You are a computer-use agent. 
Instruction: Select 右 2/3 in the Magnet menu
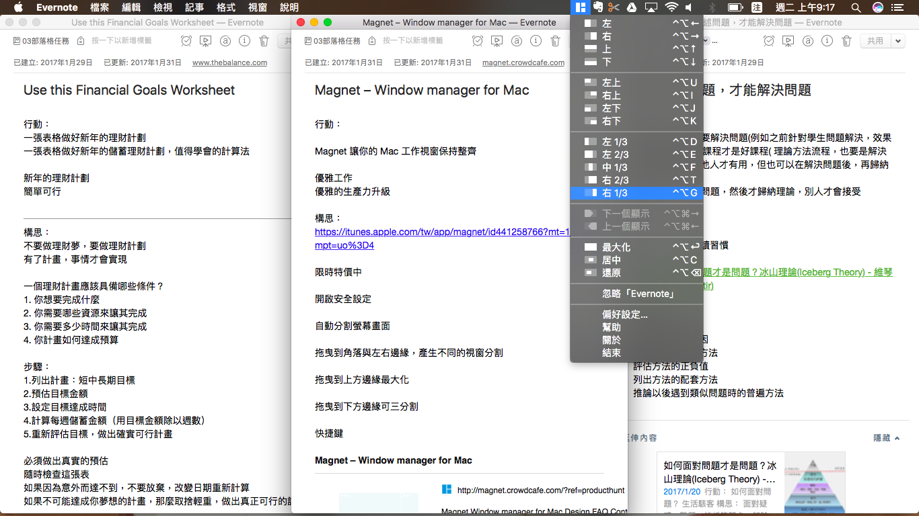click(636, 180)
